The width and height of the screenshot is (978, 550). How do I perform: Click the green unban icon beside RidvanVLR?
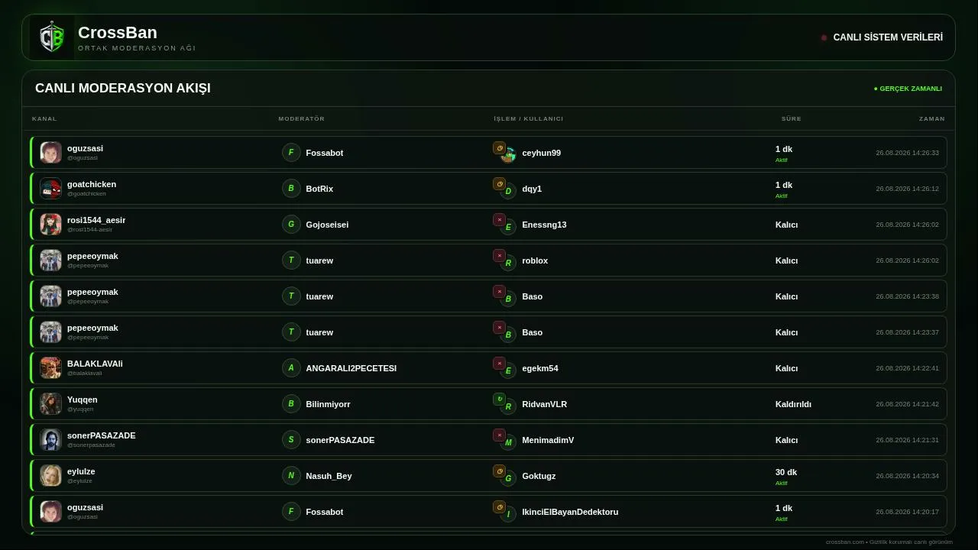click(499, 400)
